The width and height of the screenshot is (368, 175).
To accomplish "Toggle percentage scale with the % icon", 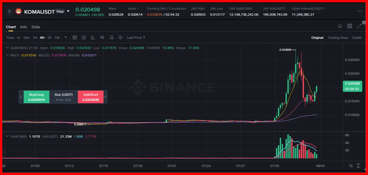I will coord(351,166).
